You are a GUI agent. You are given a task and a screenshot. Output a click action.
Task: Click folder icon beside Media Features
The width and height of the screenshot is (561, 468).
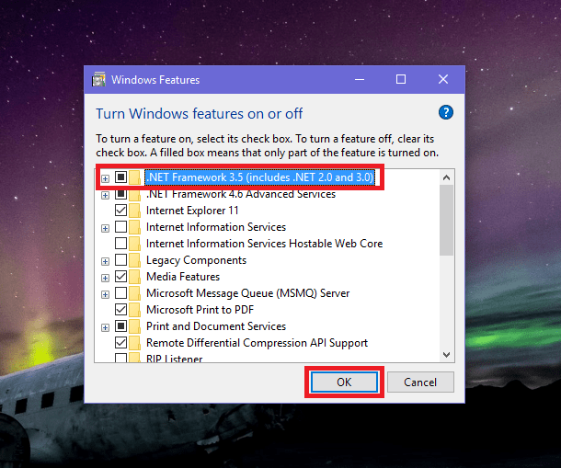pyautogui.click(x=135, y=277)
